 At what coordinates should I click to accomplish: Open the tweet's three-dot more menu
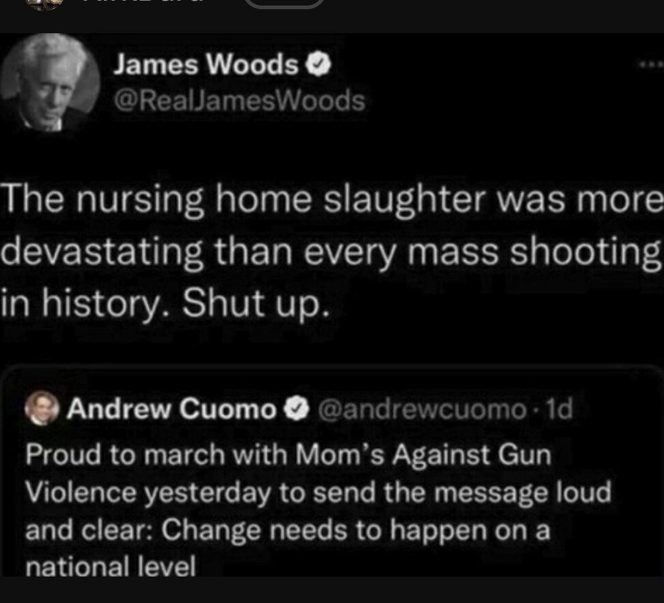point(651,65)
